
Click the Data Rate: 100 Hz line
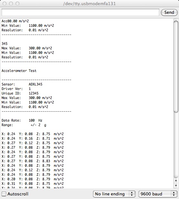click(x=22, y=120)
